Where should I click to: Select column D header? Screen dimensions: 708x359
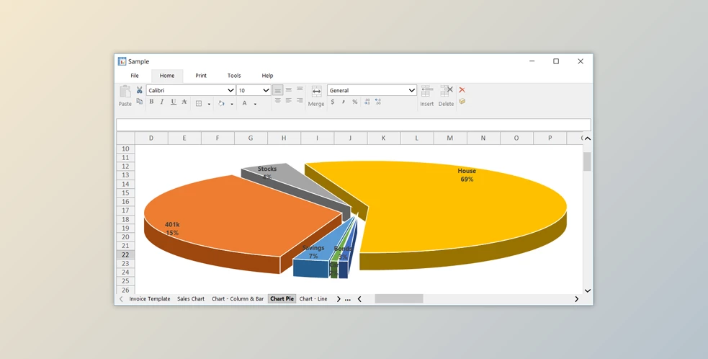(x=151, y=138)
